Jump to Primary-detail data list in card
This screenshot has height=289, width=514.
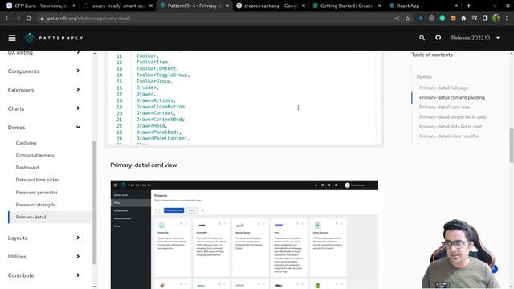tap(451, 127)
